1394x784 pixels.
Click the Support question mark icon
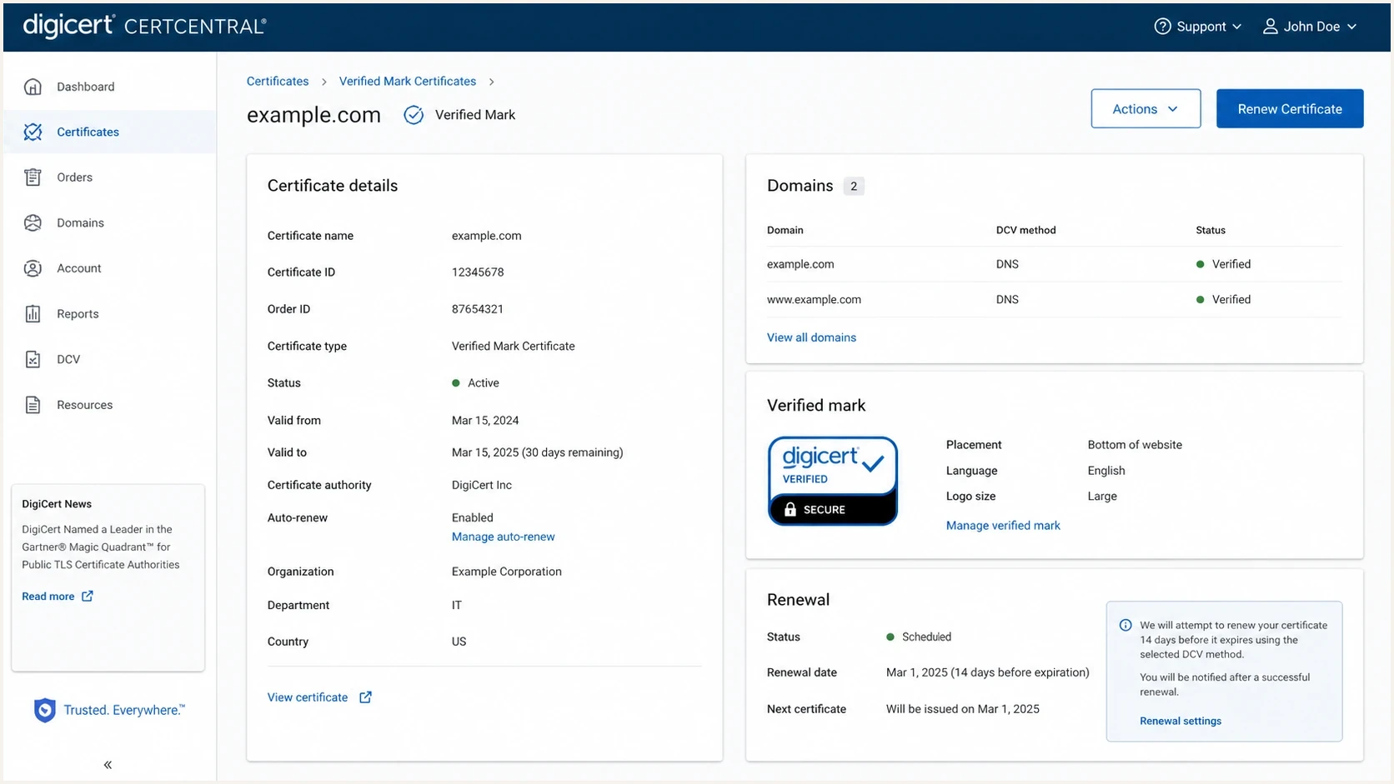tap(1162, 27)
